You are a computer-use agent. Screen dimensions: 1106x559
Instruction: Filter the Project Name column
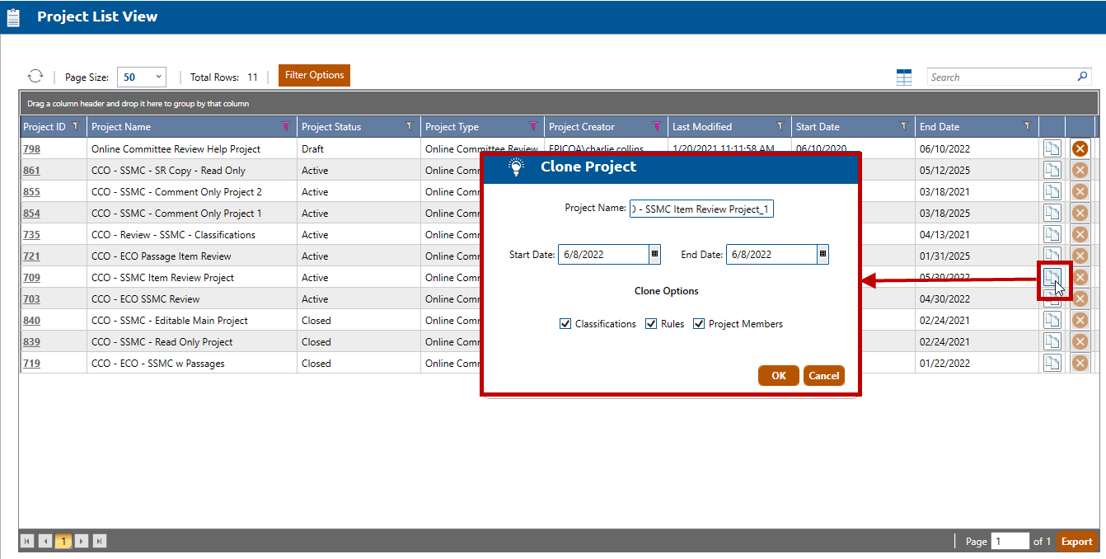(x=285, y=126)
